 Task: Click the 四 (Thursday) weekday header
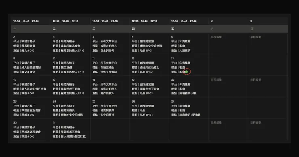pyautogui.click(x=133, y=29)
